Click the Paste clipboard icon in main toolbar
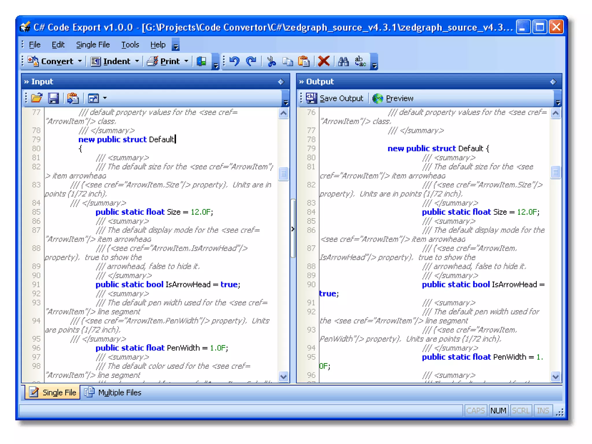592x444 pixels. [304, 61]
